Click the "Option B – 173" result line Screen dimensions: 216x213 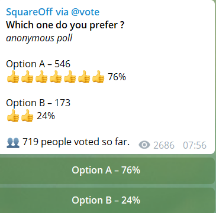(x=38, y=103)
